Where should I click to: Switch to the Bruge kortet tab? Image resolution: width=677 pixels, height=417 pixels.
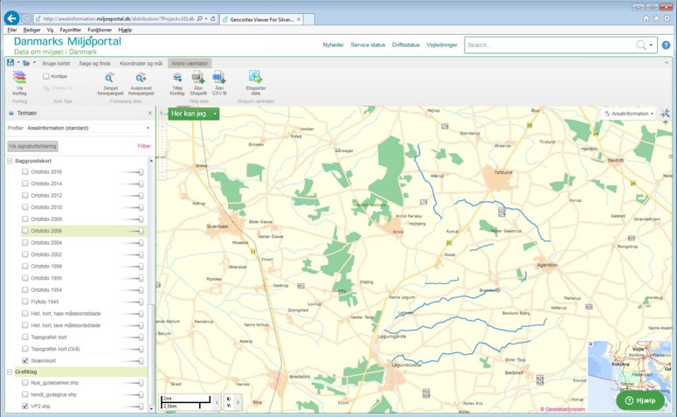coord(56,64)
